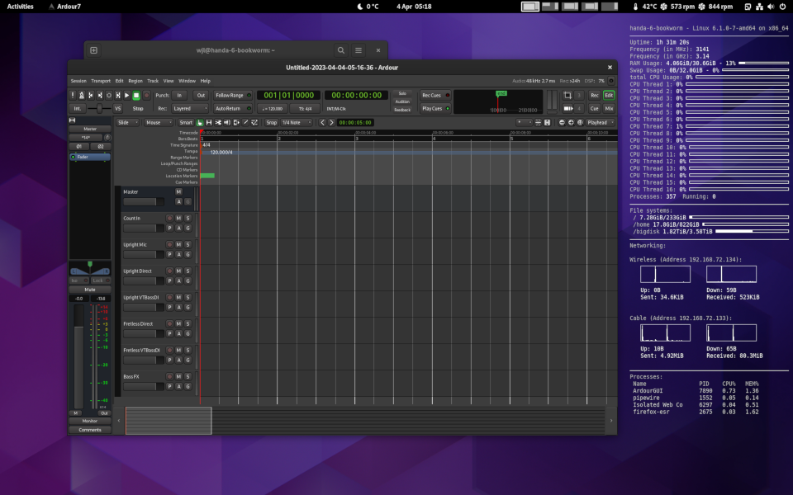
Task: Go to session end transport icon
Action: tap(100, 95)
